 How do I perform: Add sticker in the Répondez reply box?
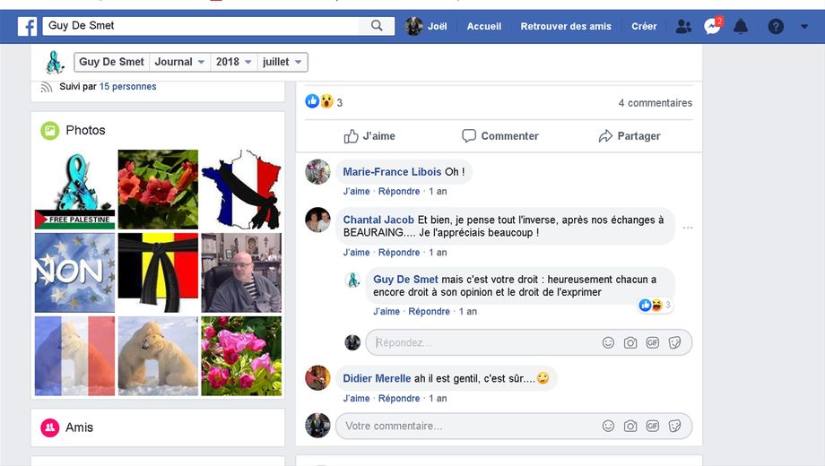[x=674, y=343]
